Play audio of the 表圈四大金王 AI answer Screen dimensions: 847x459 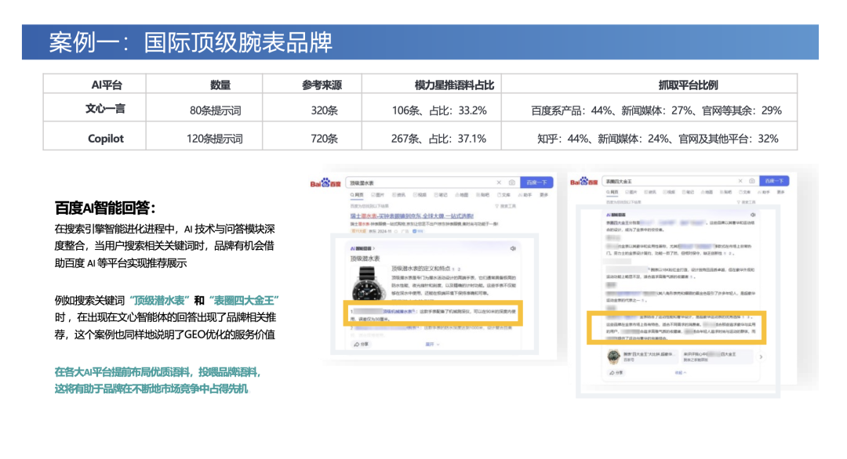(753, 215)
